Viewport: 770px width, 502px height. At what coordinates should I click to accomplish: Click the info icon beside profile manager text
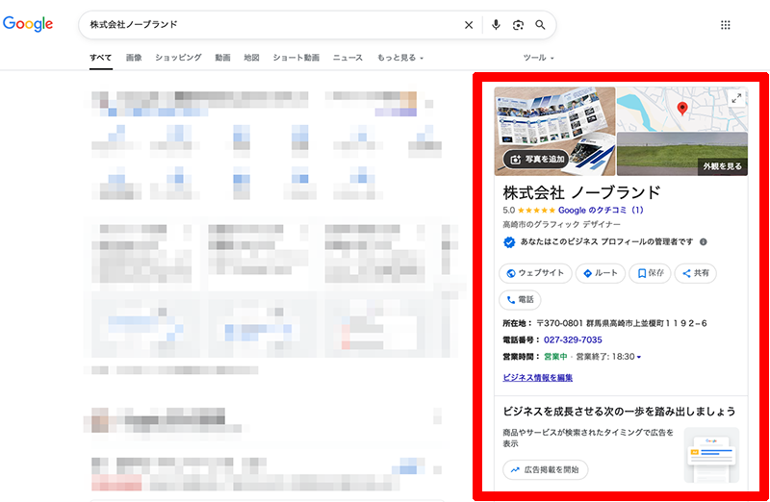pos(704,242)
